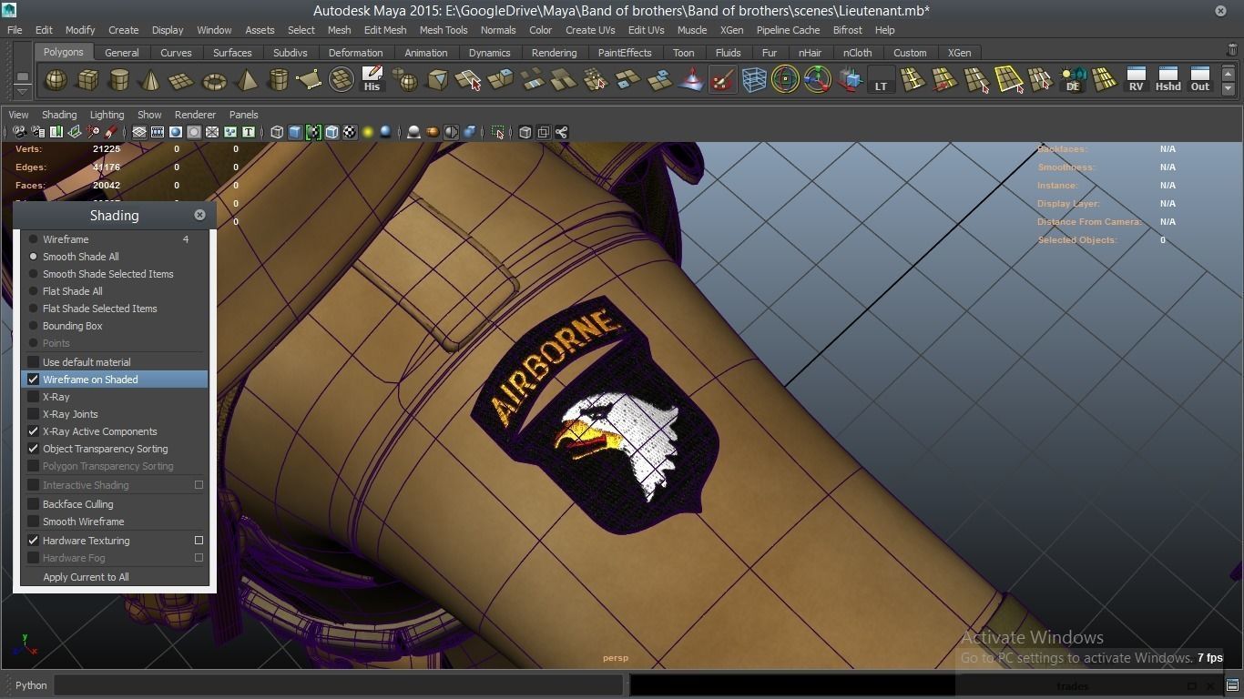Enable the Use default material checkbox
1244x699 pixels.
34,362
